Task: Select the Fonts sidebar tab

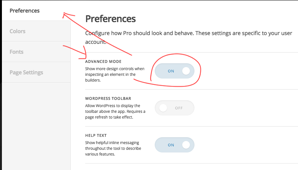Action: pyautogui.click(x=36, y=52)
